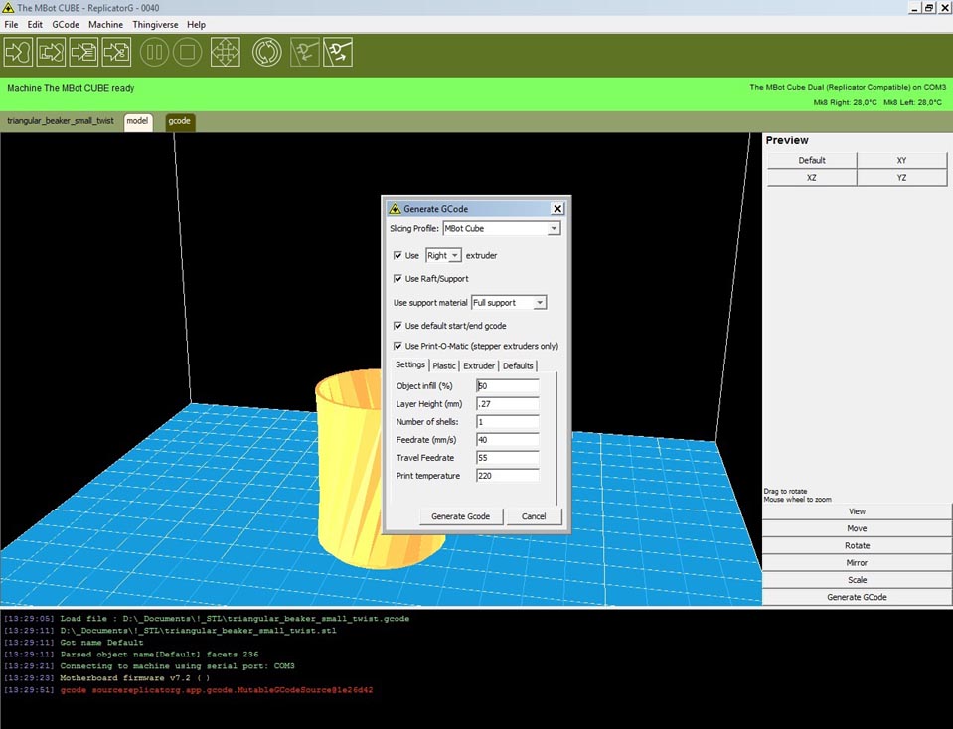
Task: Open the machine Control Panel (arrows icon)
Action: point(225,53)
